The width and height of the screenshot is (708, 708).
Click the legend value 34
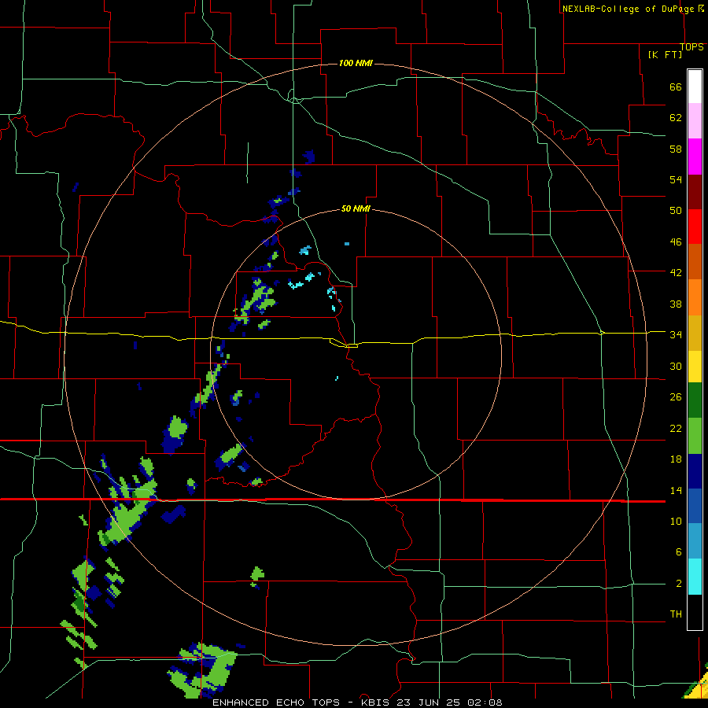coord(676,334)
